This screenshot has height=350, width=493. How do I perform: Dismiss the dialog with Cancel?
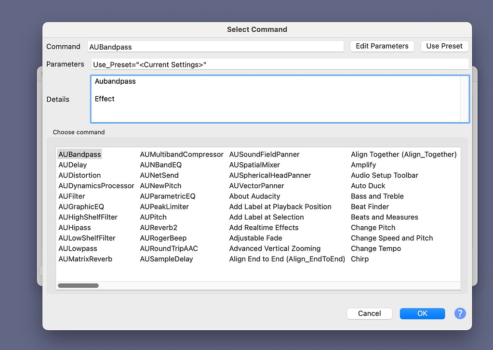369,313
